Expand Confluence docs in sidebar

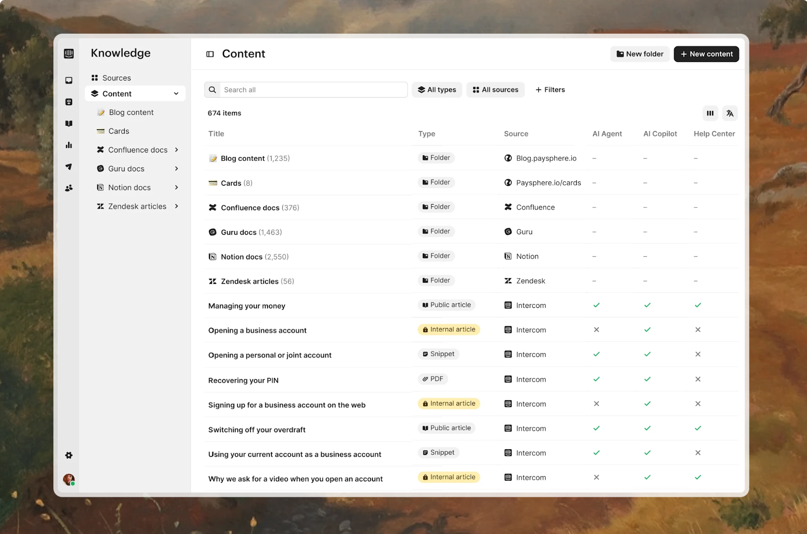click(x=176, y=150)
